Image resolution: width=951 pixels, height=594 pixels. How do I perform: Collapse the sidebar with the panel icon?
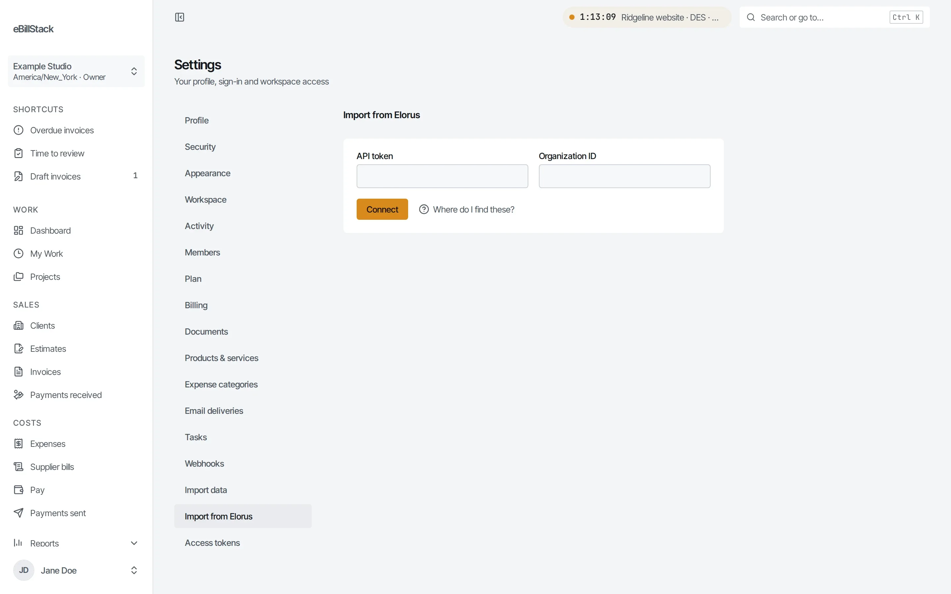click(180, 17)
